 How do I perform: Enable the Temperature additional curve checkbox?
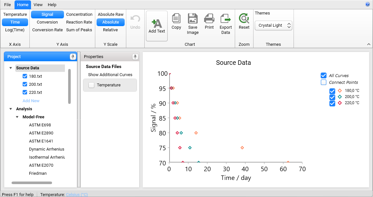tap(91, 85)
